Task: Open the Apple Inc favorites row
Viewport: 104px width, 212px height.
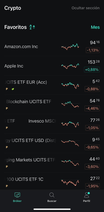Action: point(52,66)
